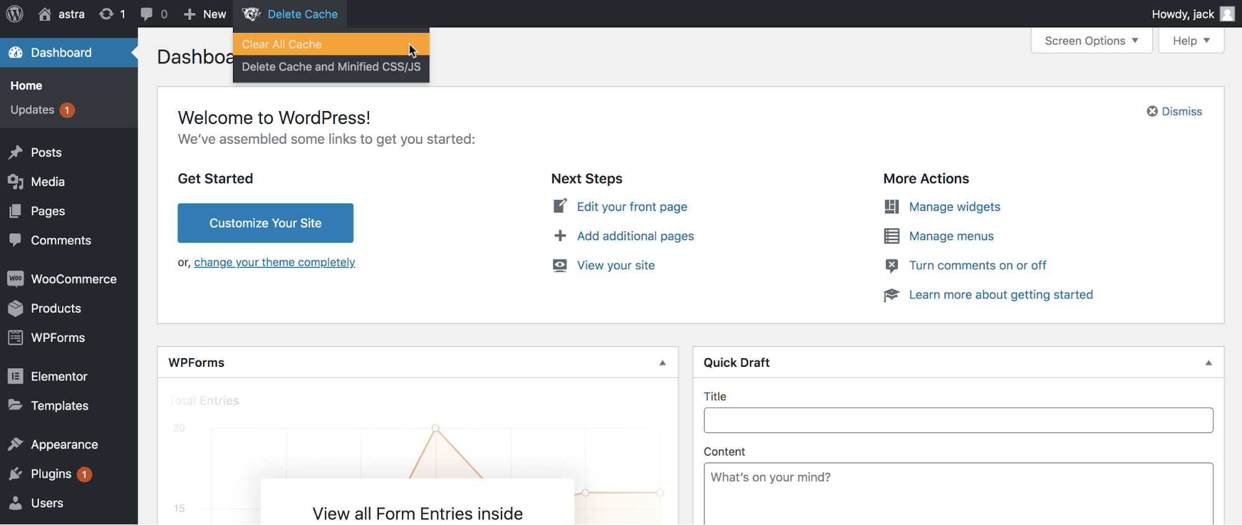This screenshot has height=525, width=1242.
Task: Click the Elementor icon in the sidebar
Action: tap(16, 376)
